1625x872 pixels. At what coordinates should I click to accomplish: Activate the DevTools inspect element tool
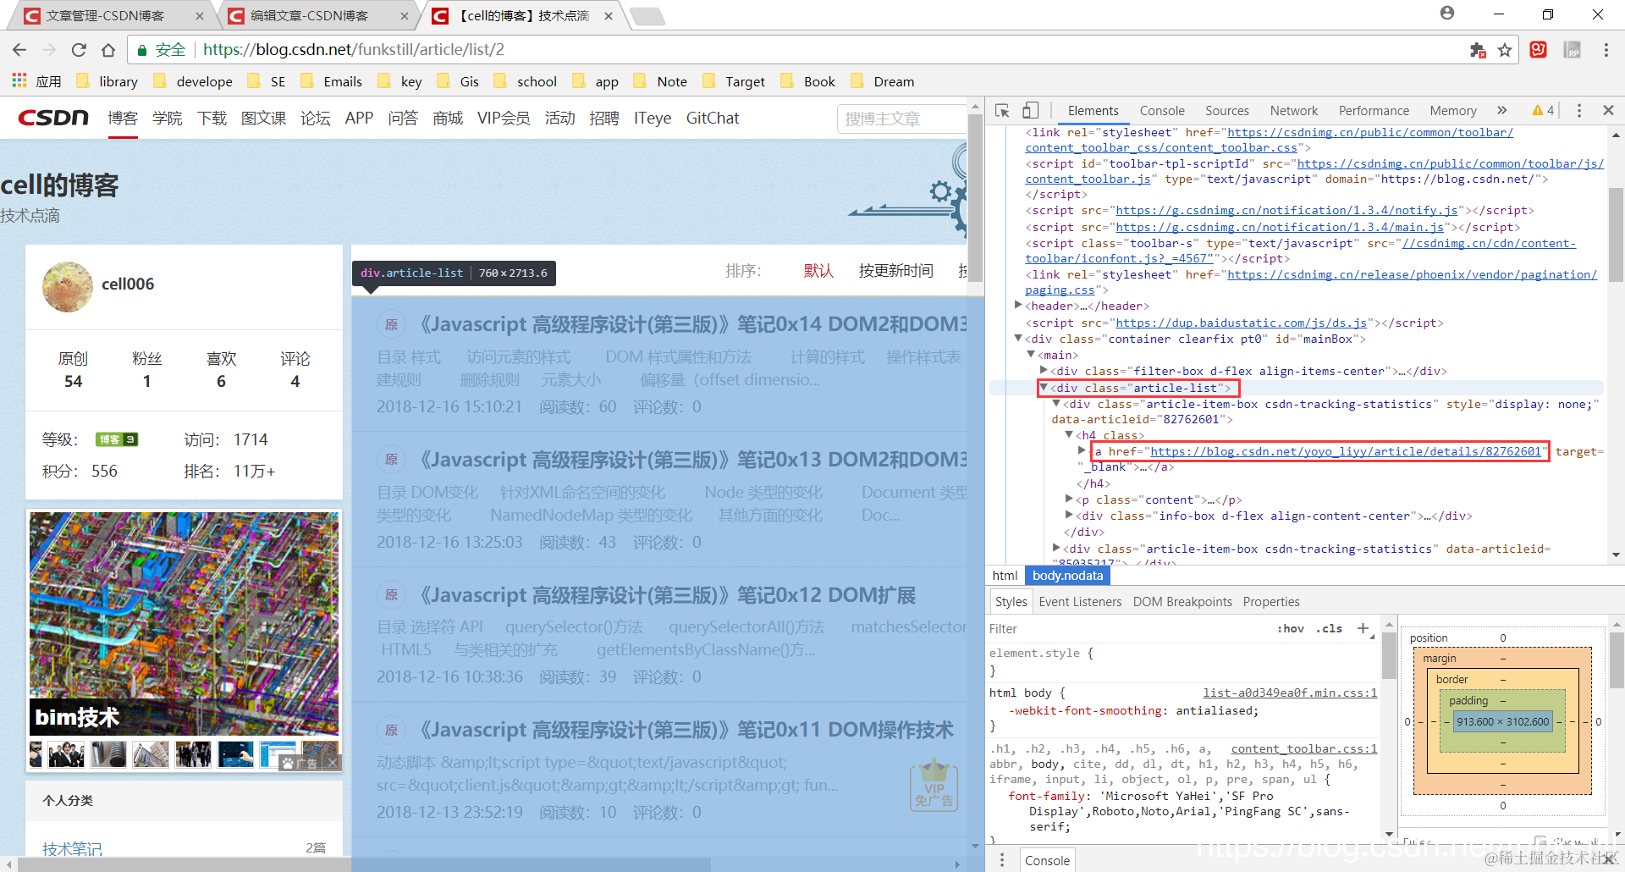point(1002,111)
